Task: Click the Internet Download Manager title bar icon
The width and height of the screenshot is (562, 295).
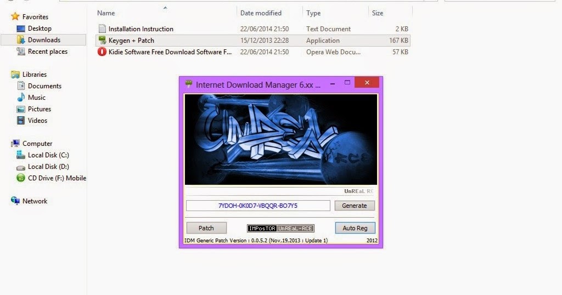Action: pyautogui.click(x=189, y=84)
